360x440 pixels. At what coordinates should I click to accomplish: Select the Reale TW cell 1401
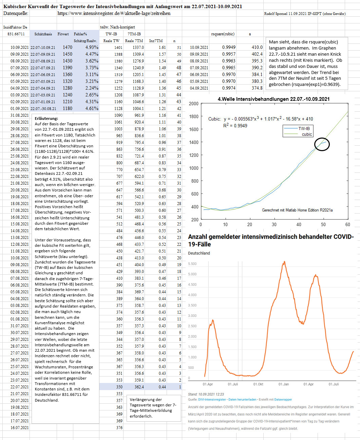(x=118, y=48)
